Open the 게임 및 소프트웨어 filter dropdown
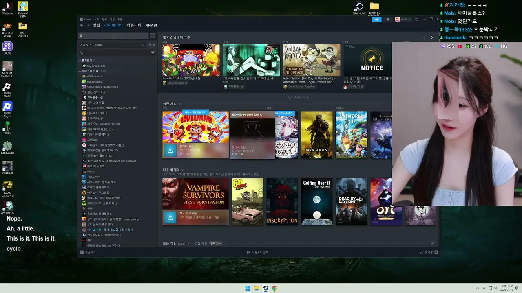Viewport: 522px width, 293px height. (x=112, y=45)
